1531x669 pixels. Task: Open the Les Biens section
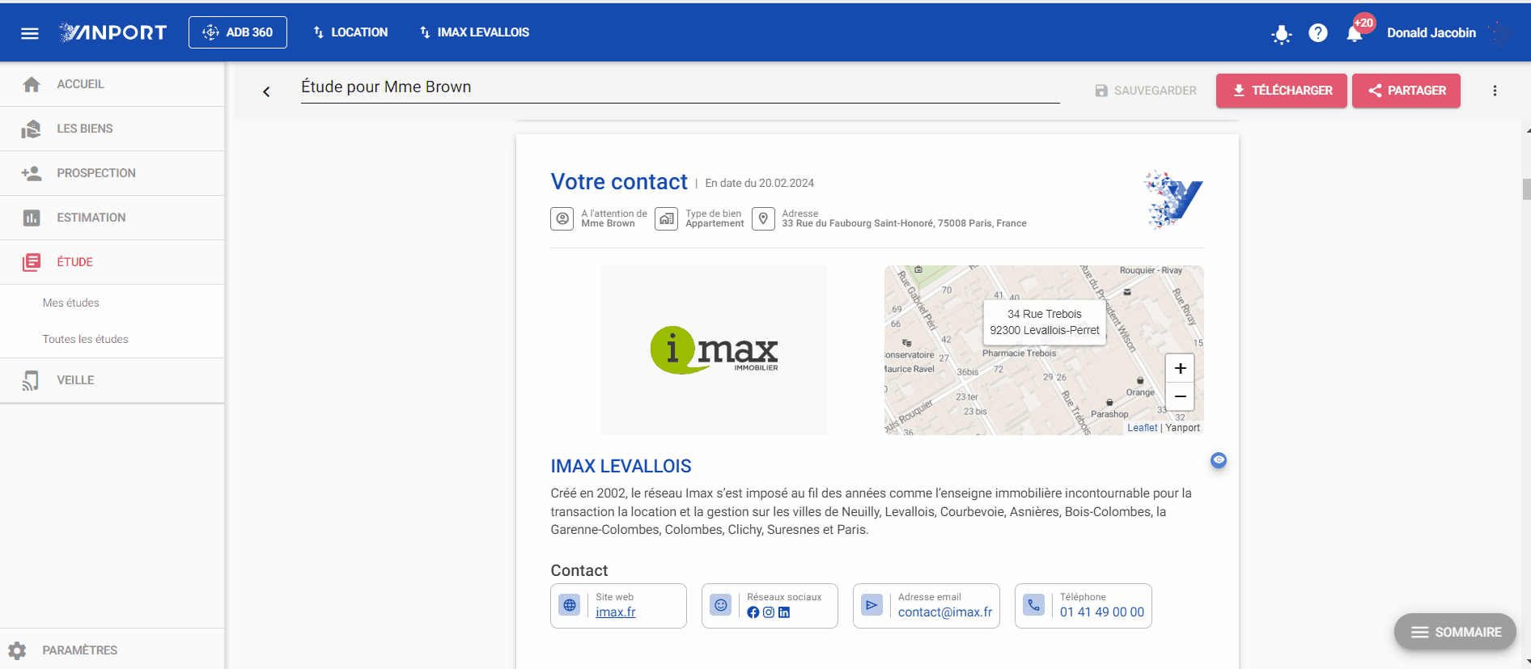(x=112, y=129)
